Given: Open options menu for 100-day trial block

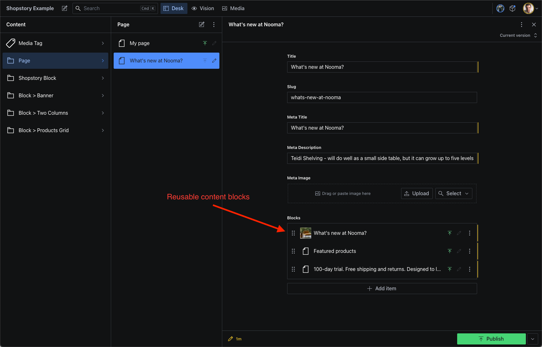Looking at the screenshot, I should click(x=470, y=269).
